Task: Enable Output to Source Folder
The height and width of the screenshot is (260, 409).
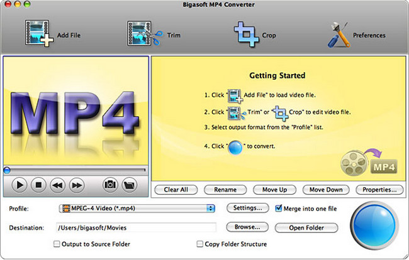Action: 57,244
